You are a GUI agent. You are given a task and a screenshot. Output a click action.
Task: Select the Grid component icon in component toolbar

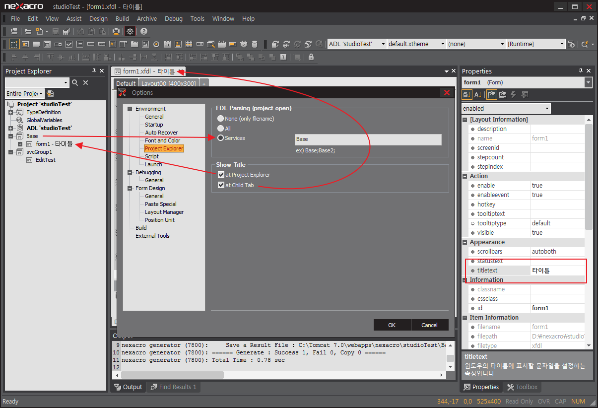click(189, 44)
